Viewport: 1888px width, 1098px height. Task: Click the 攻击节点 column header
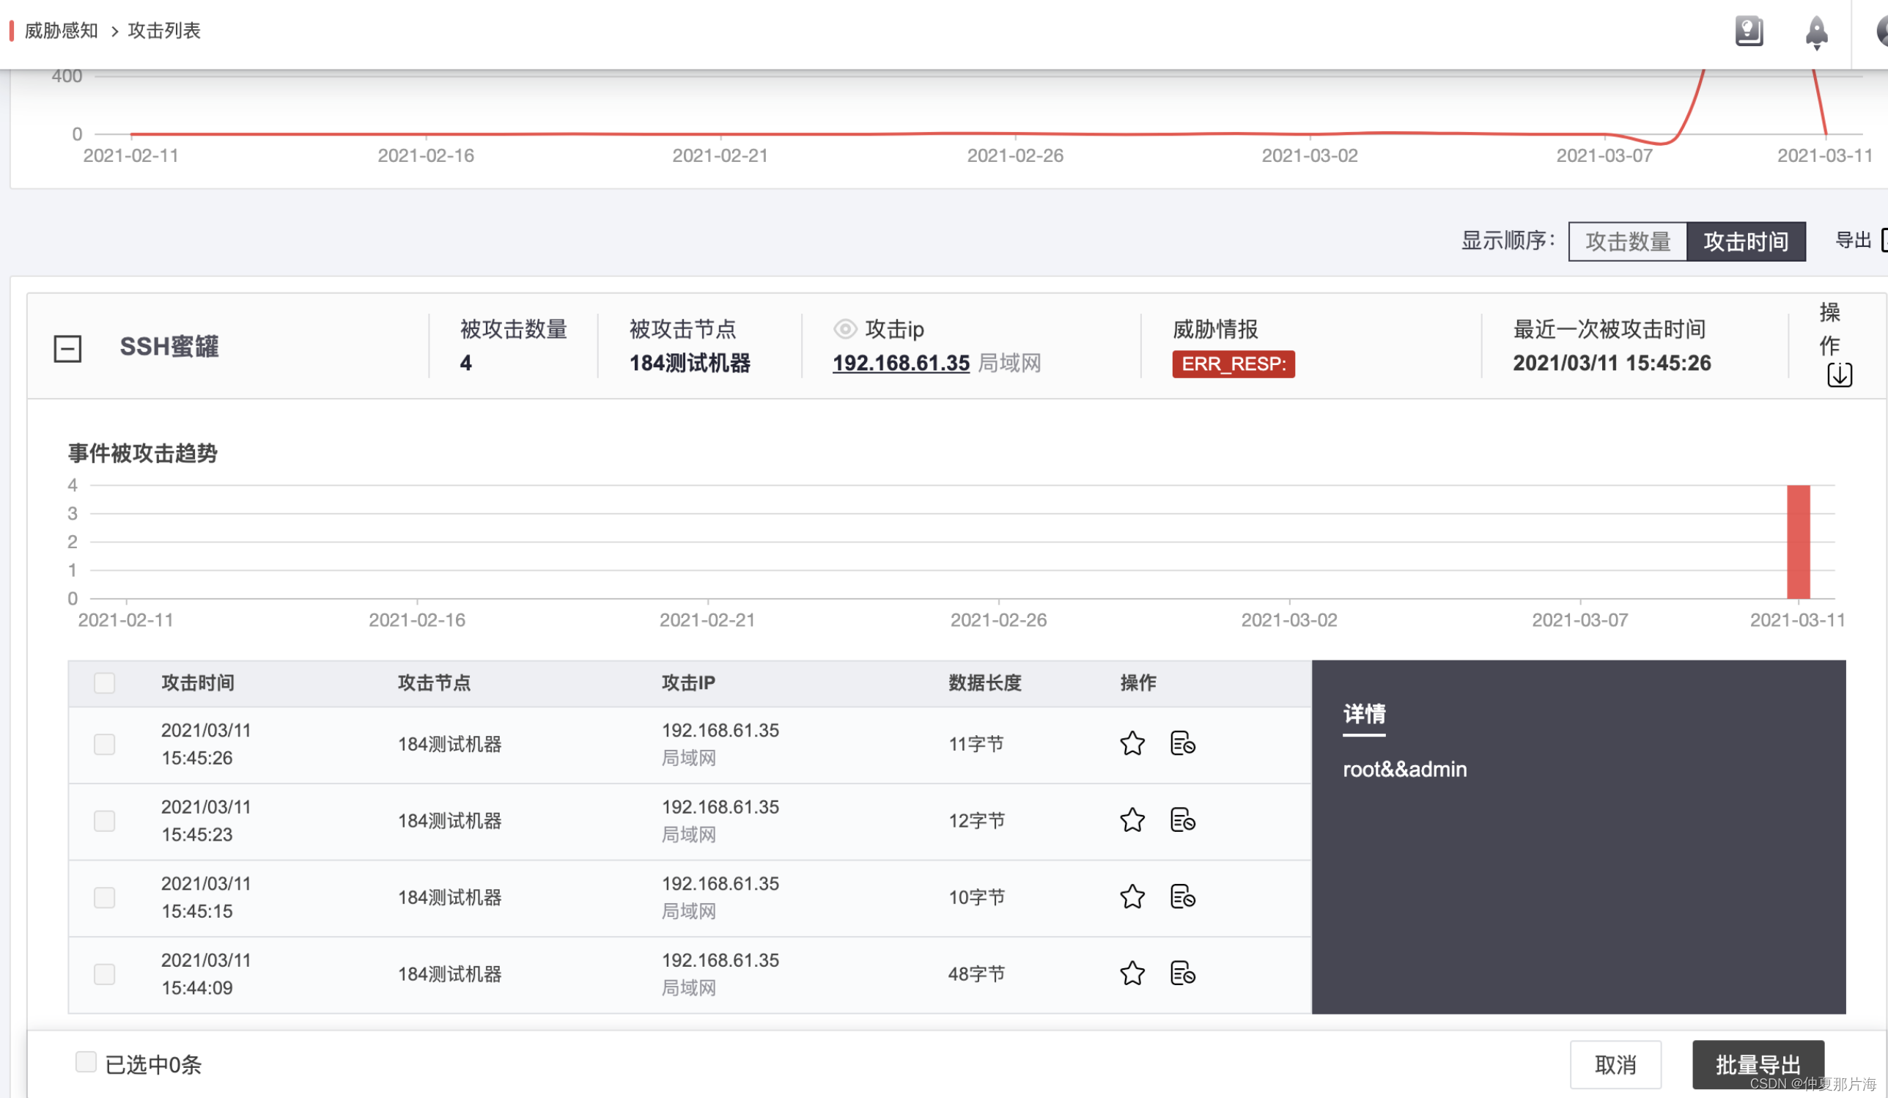434,683
